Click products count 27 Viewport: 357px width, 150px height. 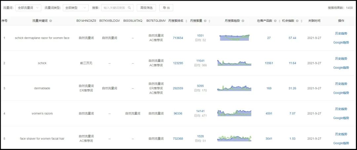tap(269, 38)
